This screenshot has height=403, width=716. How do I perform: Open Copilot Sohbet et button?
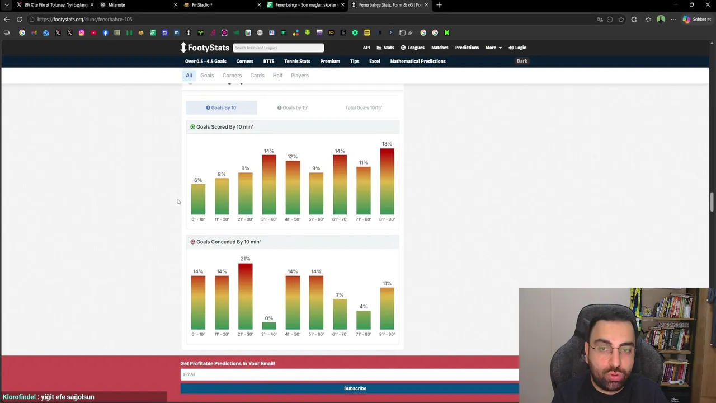697,20
